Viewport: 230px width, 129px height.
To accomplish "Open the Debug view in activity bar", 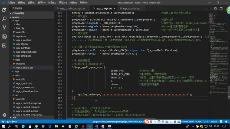I will tap(4, 36).
